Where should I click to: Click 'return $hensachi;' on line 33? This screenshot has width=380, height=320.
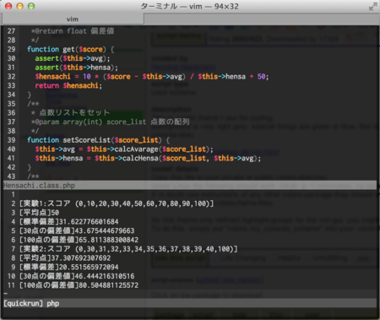(68, 85)
